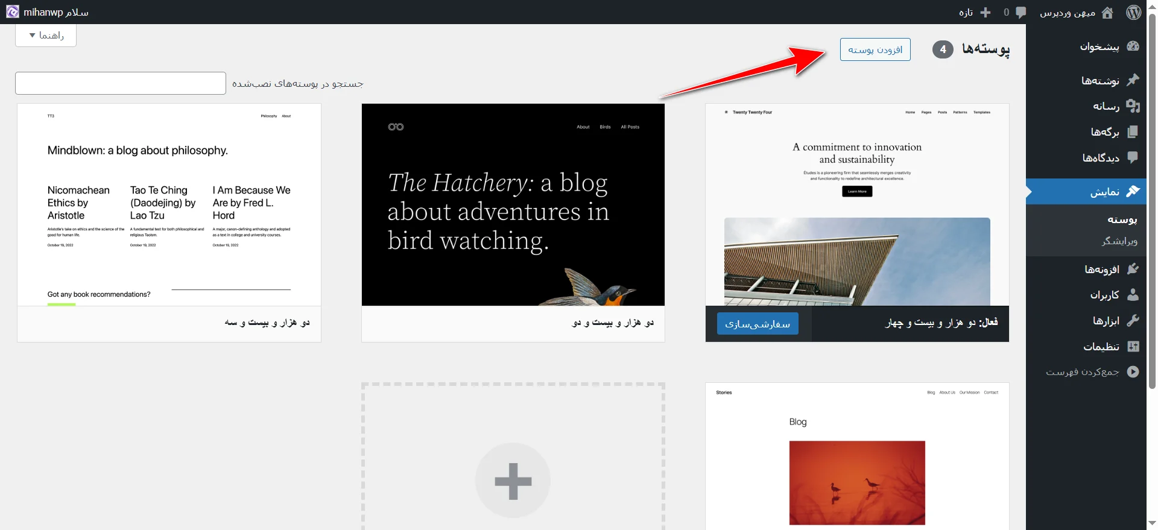Click the theme name دو هزار و بیست و دو
Screen dimensions: 1158x530
(613, 323)
